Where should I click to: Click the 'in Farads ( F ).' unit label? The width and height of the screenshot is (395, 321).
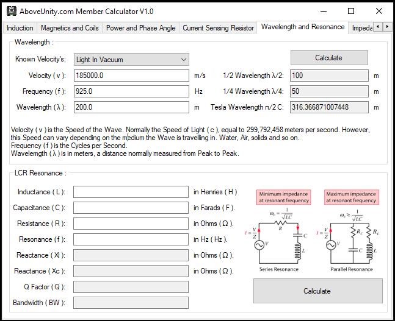pos(214,208)
